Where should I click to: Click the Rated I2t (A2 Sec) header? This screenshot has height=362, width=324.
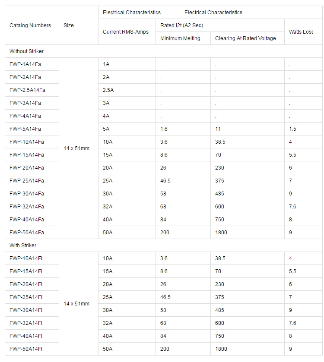pos(181,25)
